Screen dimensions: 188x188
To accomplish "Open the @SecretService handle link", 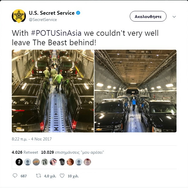I will tap(43, 20).
